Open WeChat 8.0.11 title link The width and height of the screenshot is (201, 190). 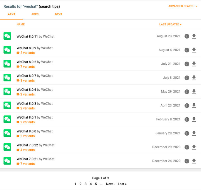(x=27, y=37)
